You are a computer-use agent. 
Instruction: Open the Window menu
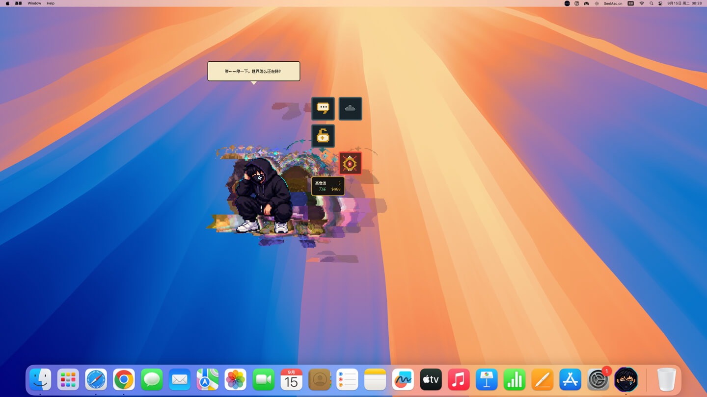pyautogui.click(x=34, y=3)
